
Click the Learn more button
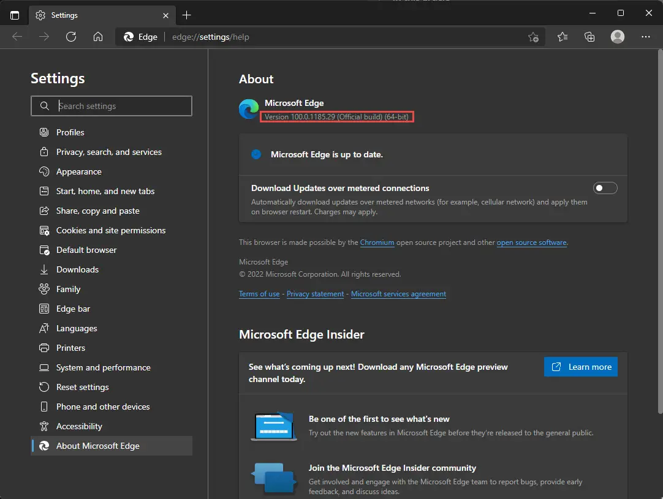[580, 367]
